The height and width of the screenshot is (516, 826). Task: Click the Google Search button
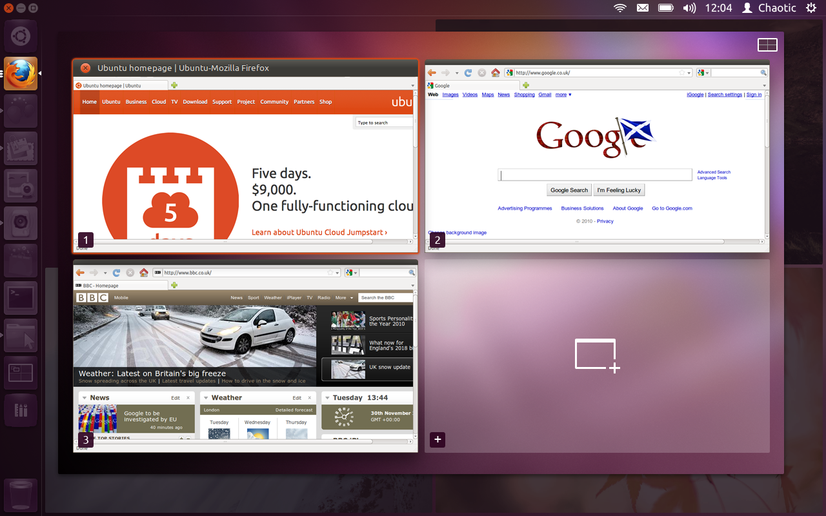click(x=569, y=190)
